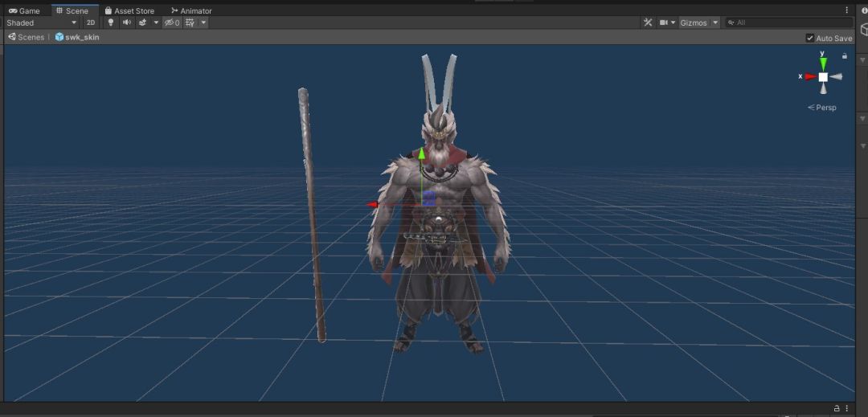Toggle scene effects (skybox/fog) icon

(x=142, y=22)
